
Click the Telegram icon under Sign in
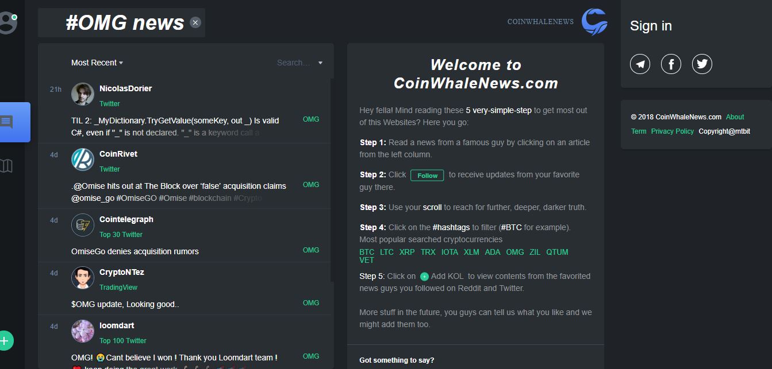point(640,64)
